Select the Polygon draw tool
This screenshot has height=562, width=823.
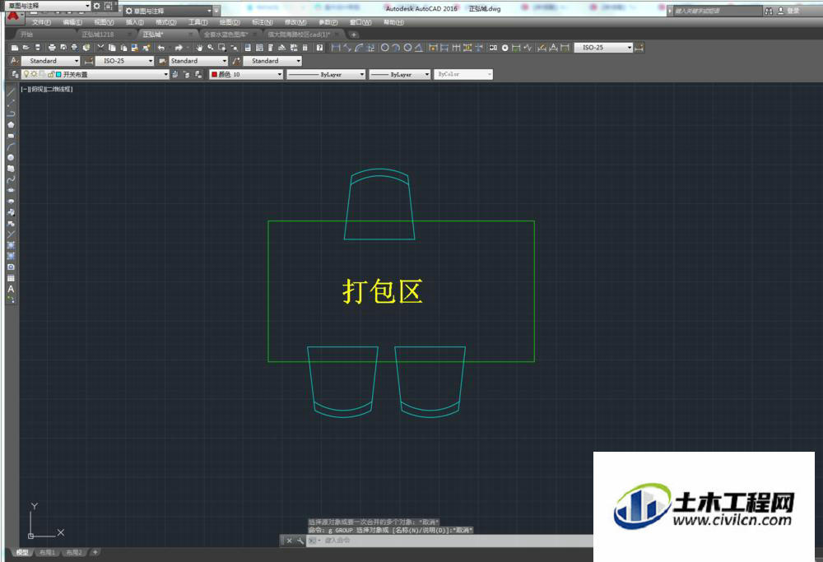[11, 125]
